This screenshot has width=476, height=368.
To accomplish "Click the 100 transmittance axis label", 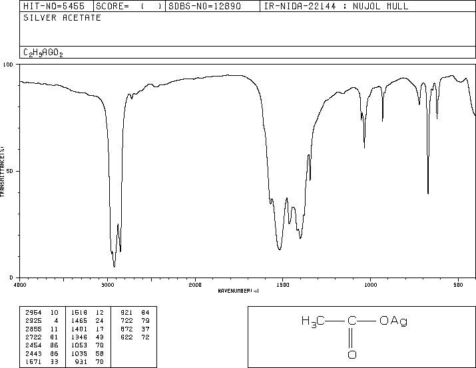I will [8, 65].
